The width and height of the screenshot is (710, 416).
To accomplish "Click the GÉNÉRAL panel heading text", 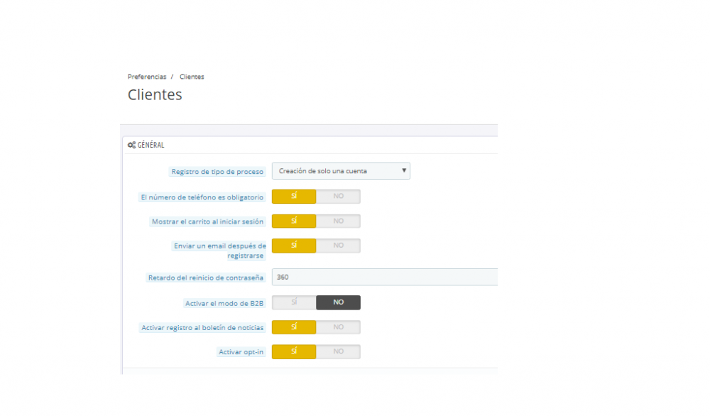I will click(x=151, y=145).
